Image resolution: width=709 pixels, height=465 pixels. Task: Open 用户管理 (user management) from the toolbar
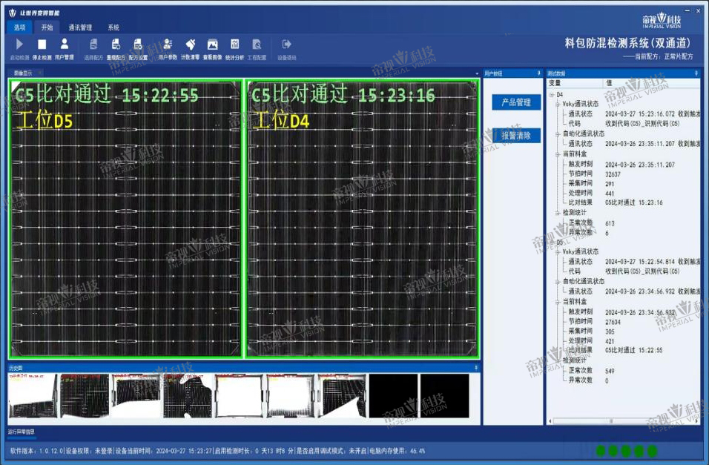point(65,47)
